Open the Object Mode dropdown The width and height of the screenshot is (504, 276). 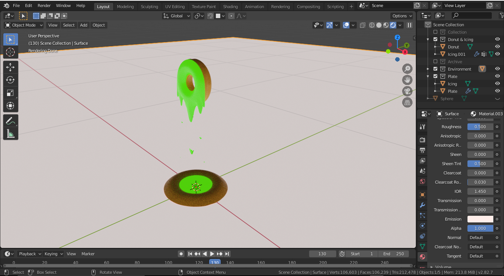point(24,25)
